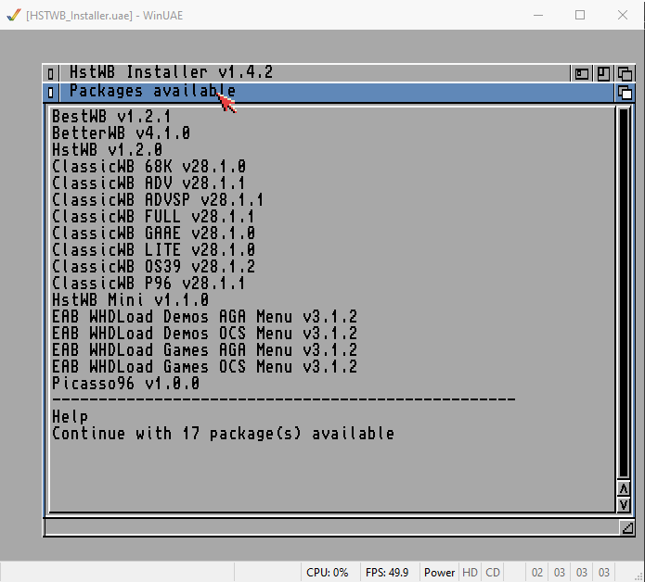Select EAB WHDLoad Demos AGA Menu package
645x582 pixels.
(204, 317)
